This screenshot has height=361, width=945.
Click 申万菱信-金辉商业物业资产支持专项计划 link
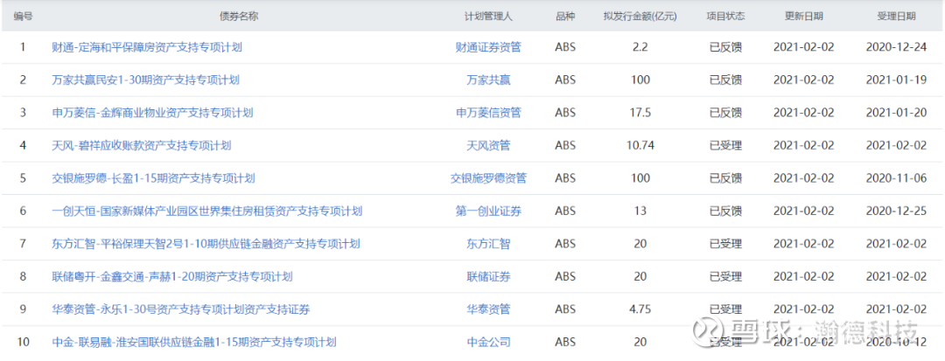[152, 113]
